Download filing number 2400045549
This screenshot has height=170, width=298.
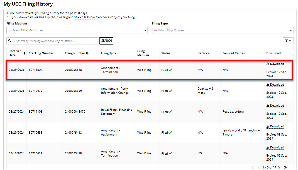[275, 85]
